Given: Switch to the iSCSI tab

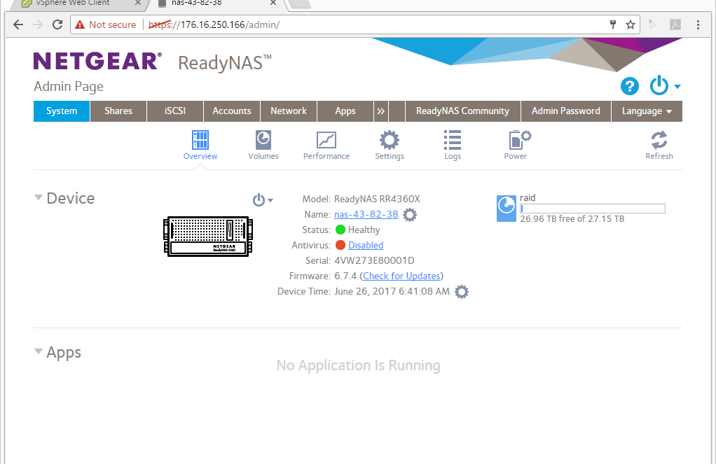Looking at the screenshot, I should [x=175, y=111].
